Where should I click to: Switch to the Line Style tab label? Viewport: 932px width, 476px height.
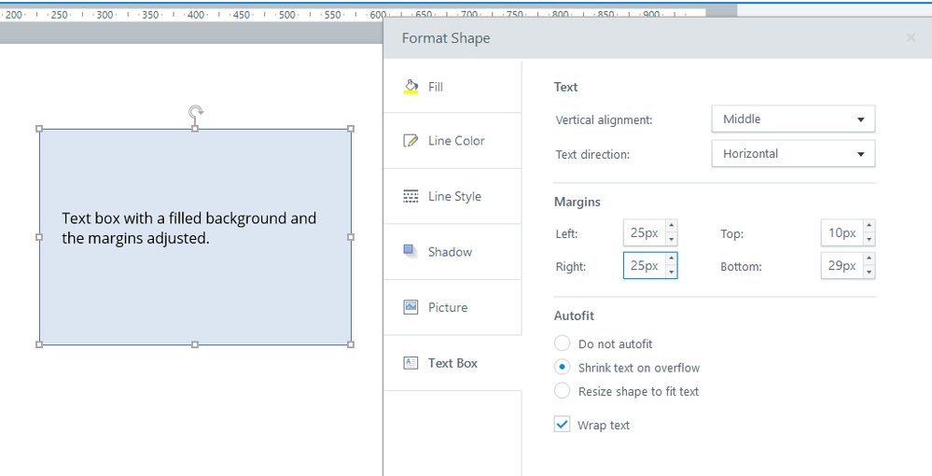click(x=454, y=196)
